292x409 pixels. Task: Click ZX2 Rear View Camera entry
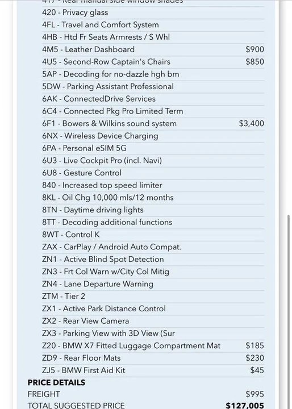(x=153, y=321)
